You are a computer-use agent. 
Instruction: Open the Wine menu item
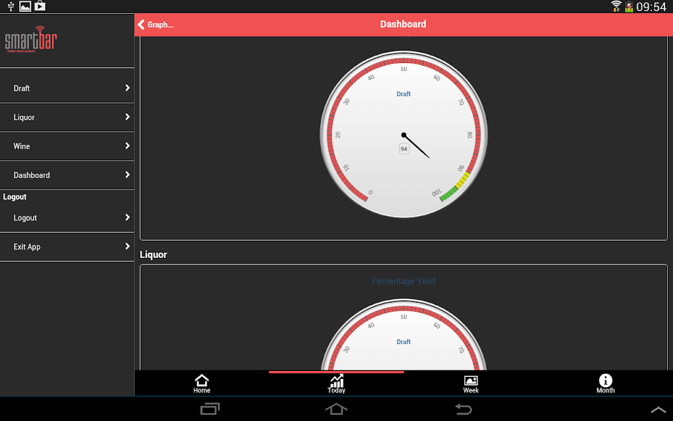click(67, 146)
